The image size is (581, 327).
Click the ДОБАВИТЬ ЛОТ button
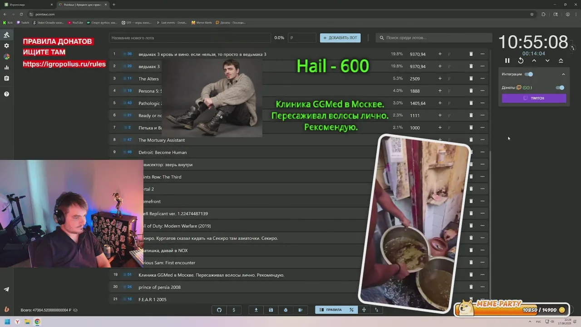(x=340, y=38)
